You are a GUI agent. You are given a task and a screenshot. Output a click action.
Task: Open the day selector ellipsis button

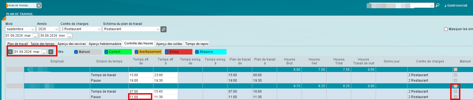click(44, 52)
